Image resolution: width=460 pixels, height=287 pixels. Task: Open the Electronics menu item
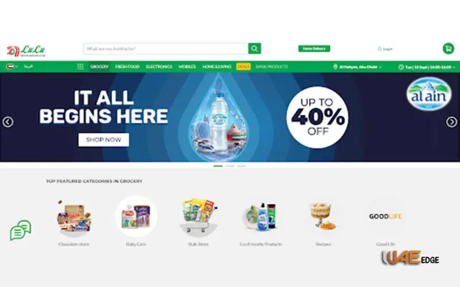[159, 67]
